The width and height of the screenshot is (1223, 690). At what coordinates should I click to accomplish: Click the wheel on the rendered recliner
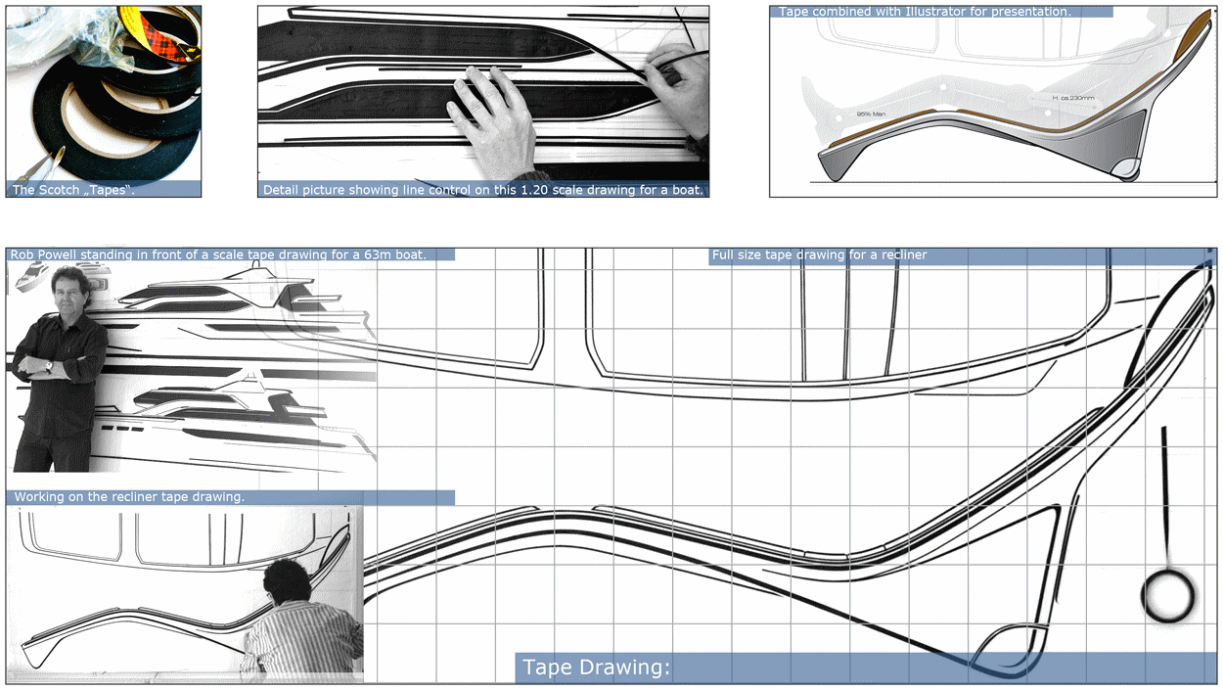[x=1127, y=170]
